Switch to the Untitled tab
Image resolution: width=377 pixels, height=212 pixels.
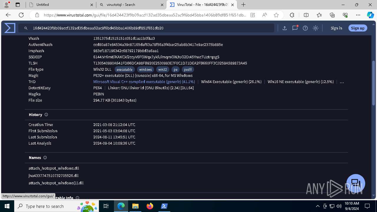pyautogui.click(x=61, y=5)
